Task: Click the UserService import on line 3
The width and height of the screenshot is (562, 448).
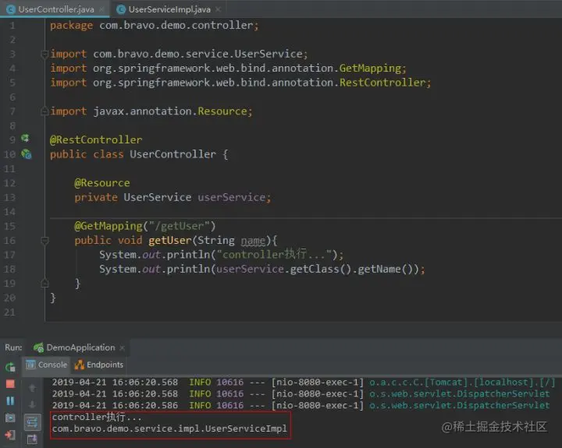Action: coord(179,54)
